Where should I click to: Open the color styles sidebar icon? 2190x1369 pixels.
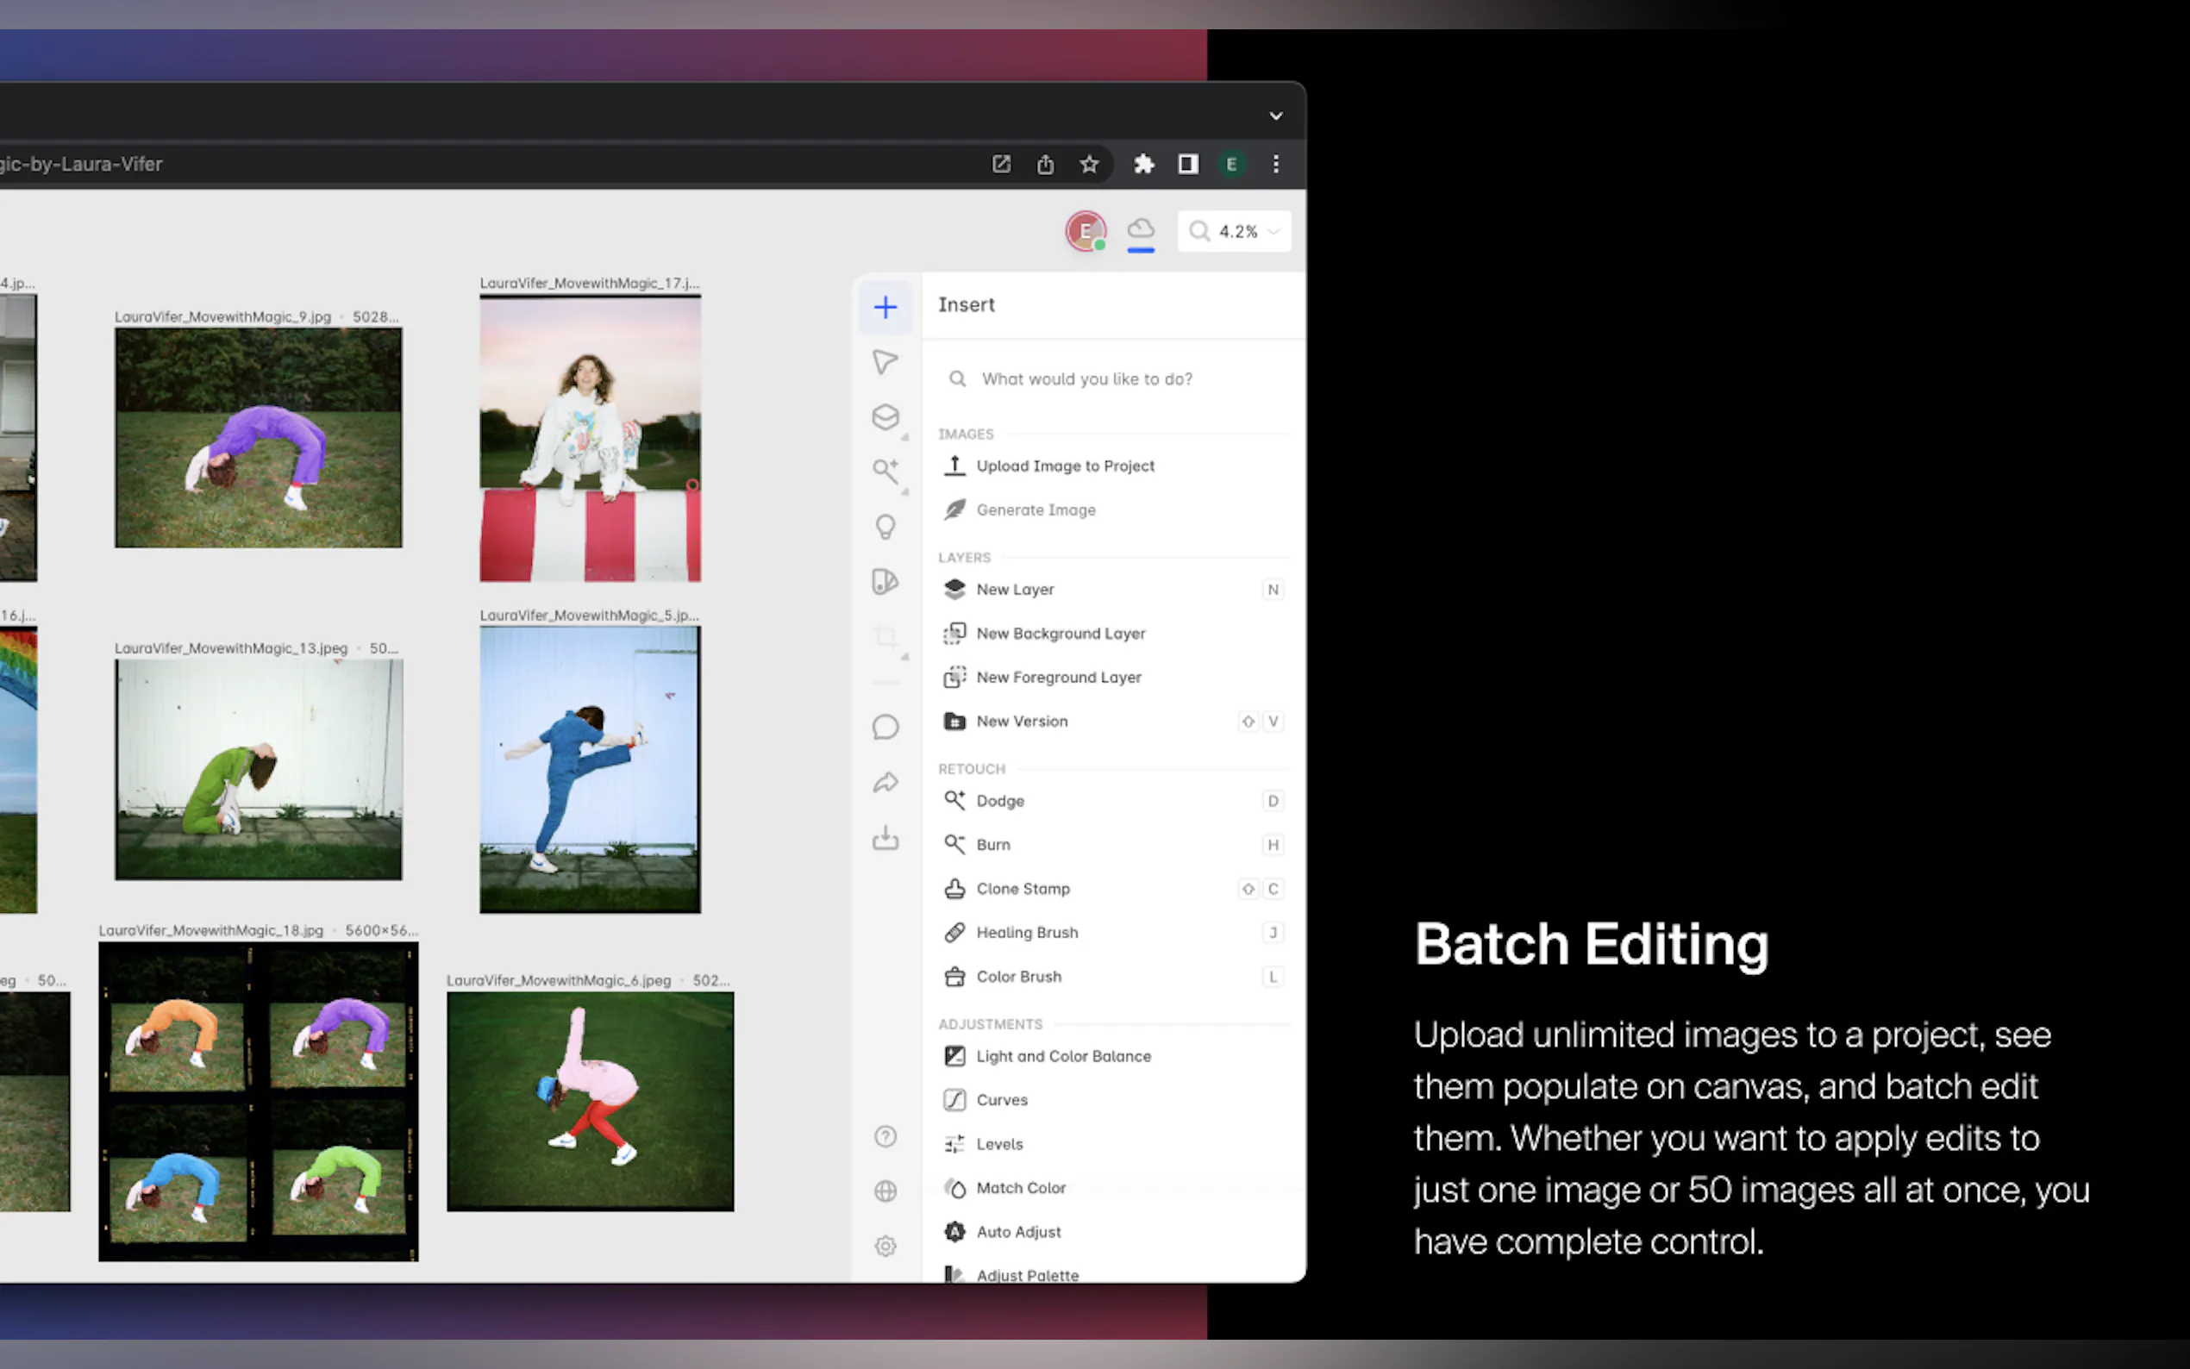(885, 582)
